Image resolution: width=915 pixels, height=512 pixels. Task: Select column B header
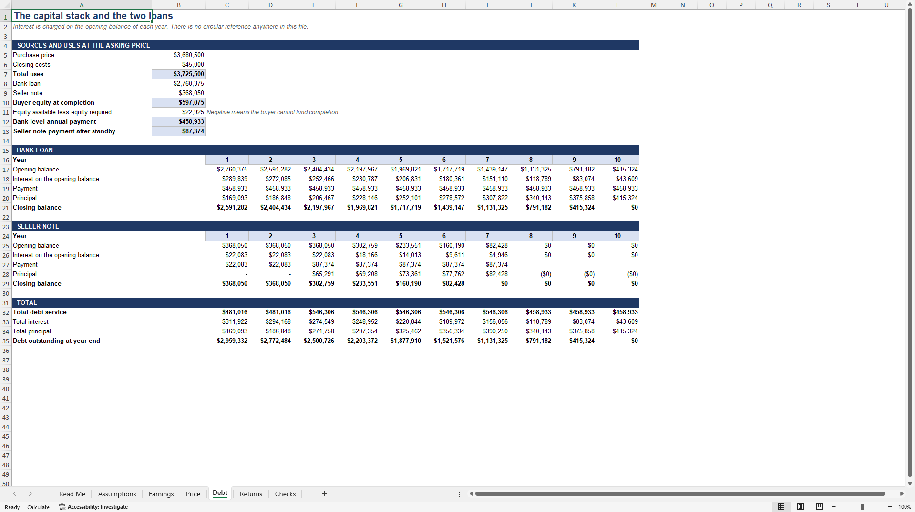click(x=179, y=5)
